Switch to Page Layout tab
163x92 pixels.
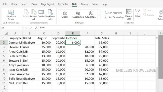[48, 4]
